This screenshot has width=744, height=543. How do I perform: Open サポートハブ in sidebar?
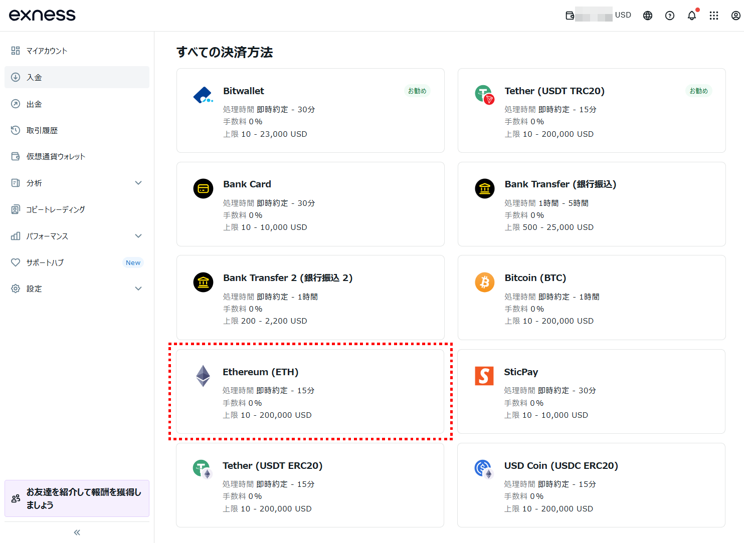point(77,262)
